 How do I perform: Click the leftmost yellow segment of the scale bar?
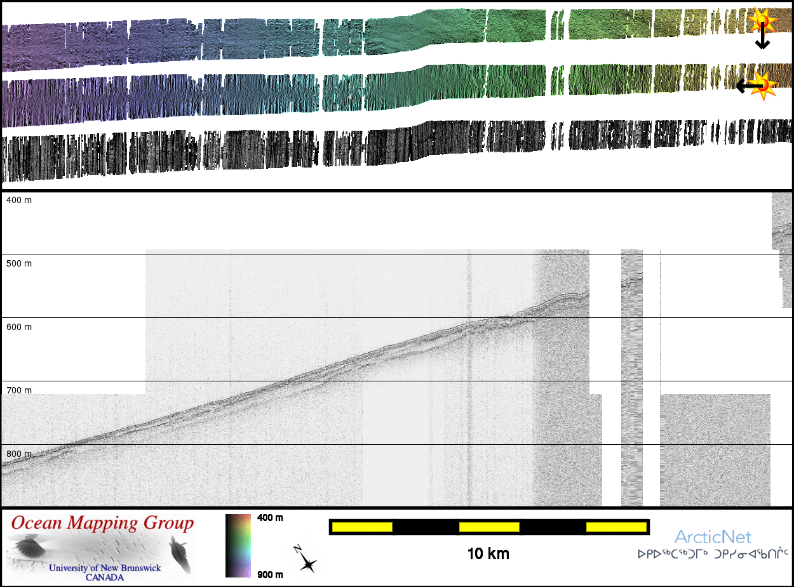point(362,527)
